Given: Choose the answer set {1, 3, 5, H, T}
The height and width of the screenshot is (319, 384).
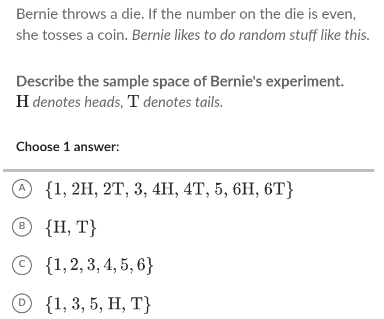Looking at the screenshot, I should [99, 304].
